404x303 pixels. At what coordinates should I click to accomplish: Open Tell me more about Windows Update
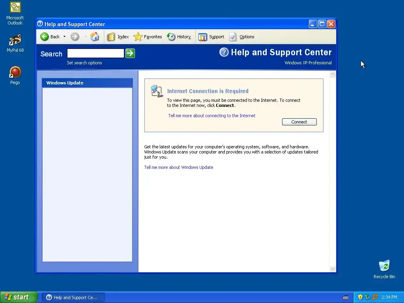coord(179,167)
